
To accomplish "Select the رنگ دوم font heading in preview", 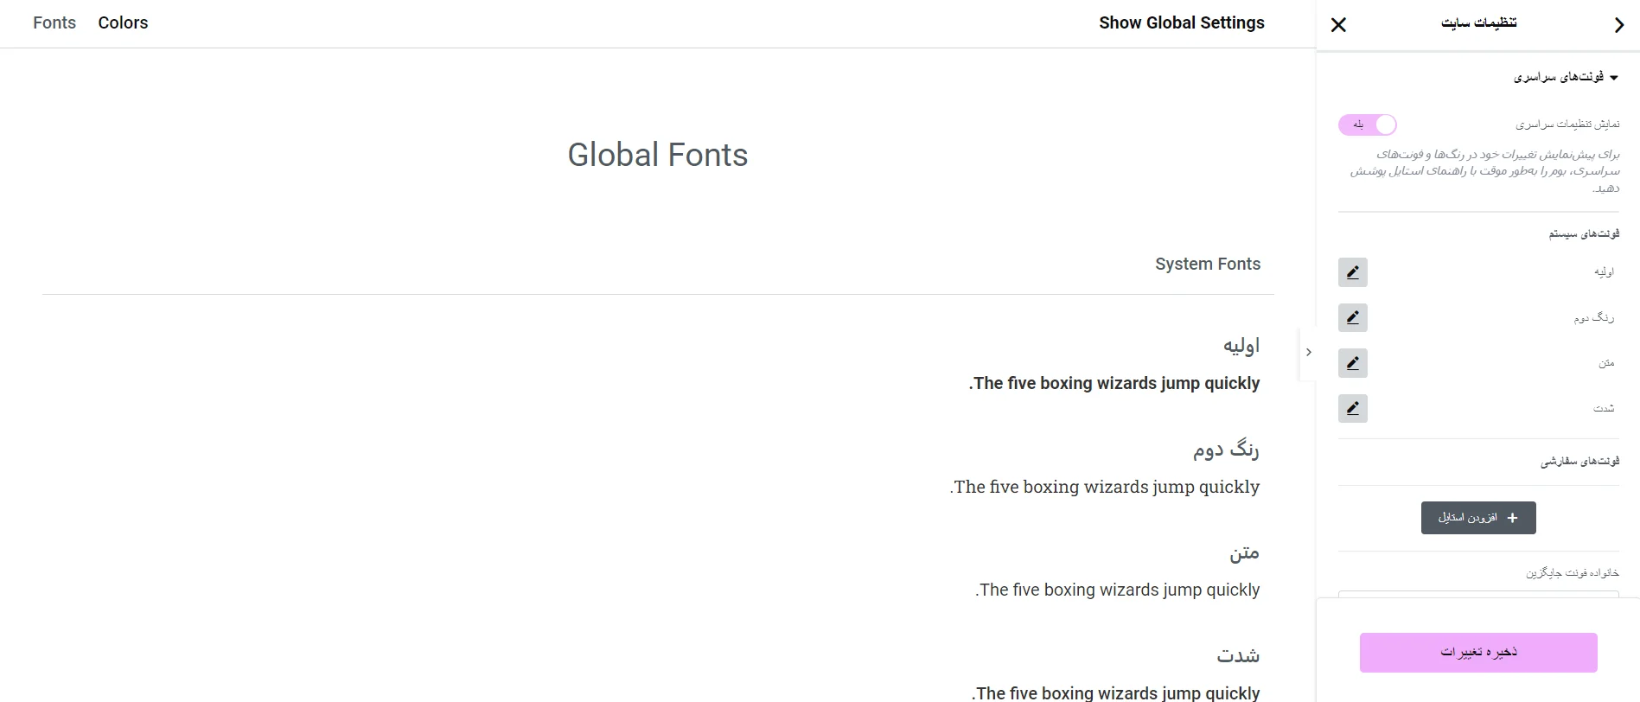I will coord(1226,450).
